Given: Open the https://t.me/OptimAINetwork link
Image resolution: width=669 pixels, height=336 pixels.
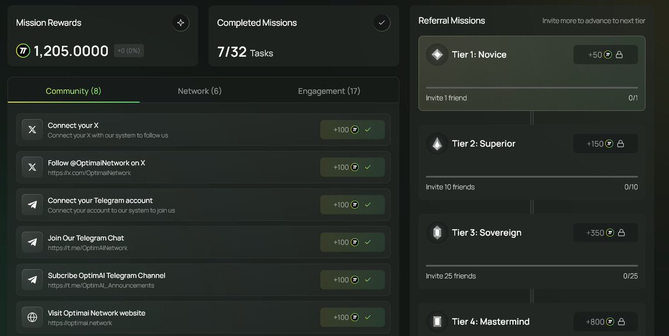Looking at the screenshot, I should click(88, 248).
